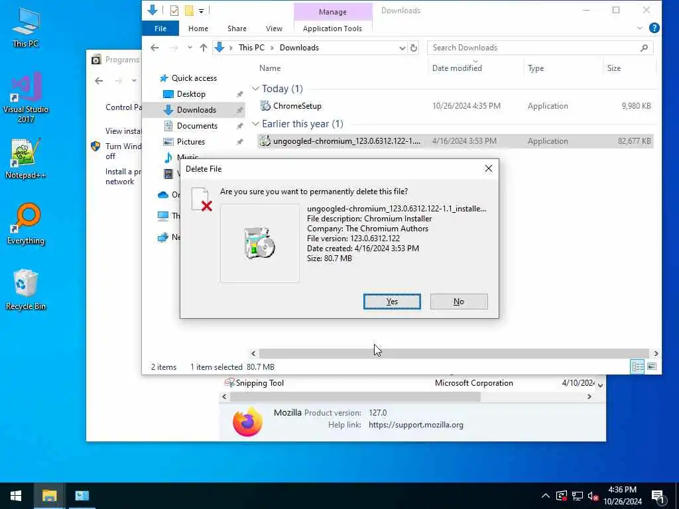Open Explorer help icon

[654, 28]
